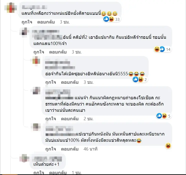Viewport: 186px width, 175px height.
Task: Click the laughing reaction on 46 นาที comment
Action: click(168, 146)
